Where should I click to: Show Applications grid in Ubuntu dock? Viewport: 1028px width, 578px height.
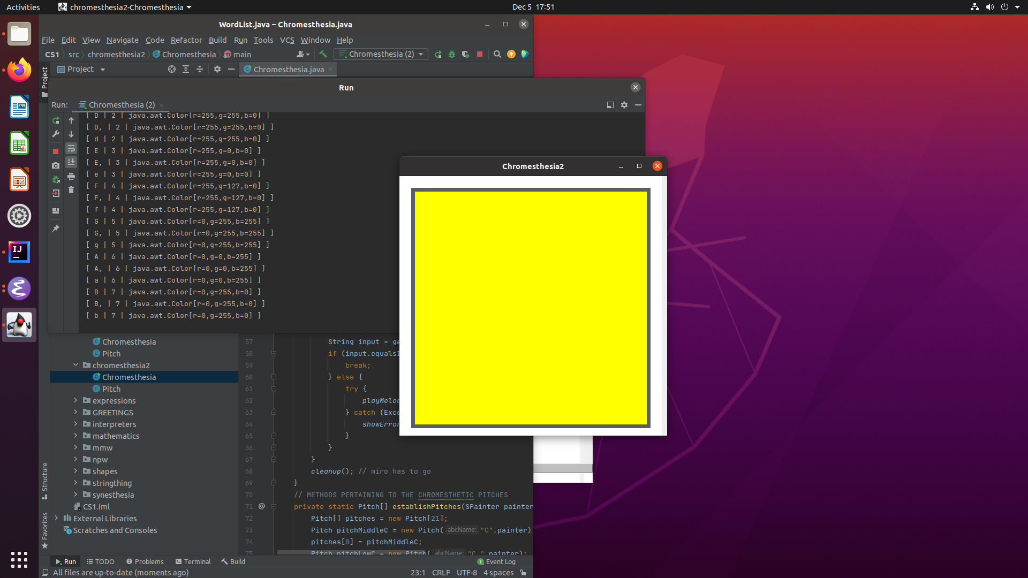[x=19, y=560]
